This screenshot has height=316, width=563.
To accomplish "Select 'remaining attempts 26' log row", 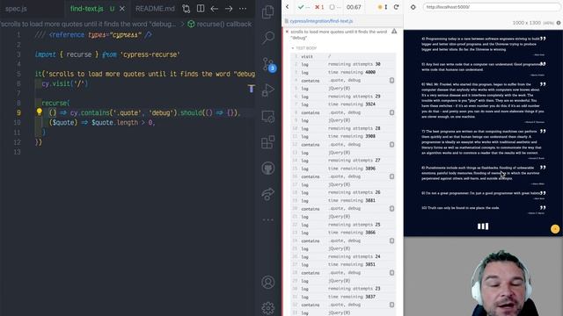I will 343,192.
